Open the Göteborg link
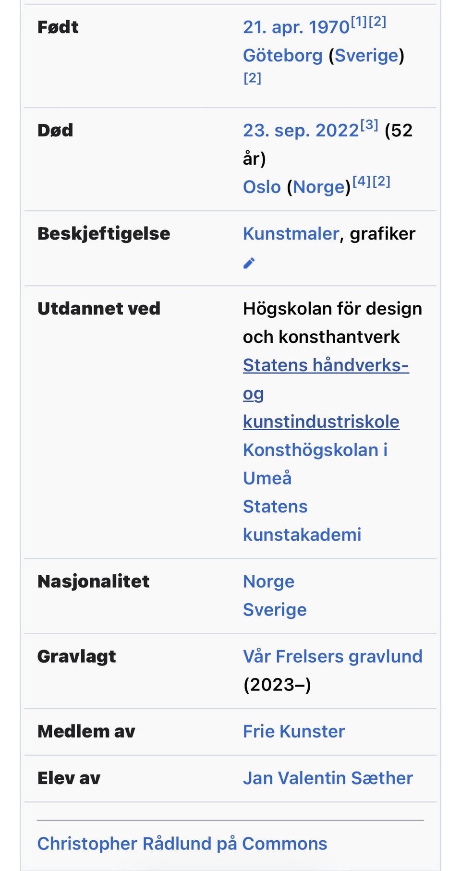 (282, 56)
